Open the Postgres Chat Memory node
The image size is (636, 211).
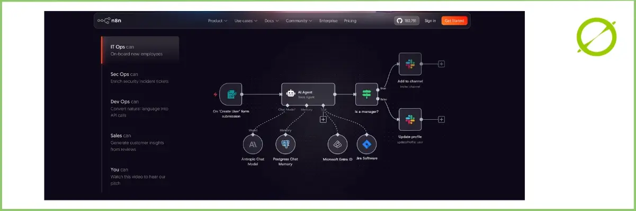tap(285, 144)
